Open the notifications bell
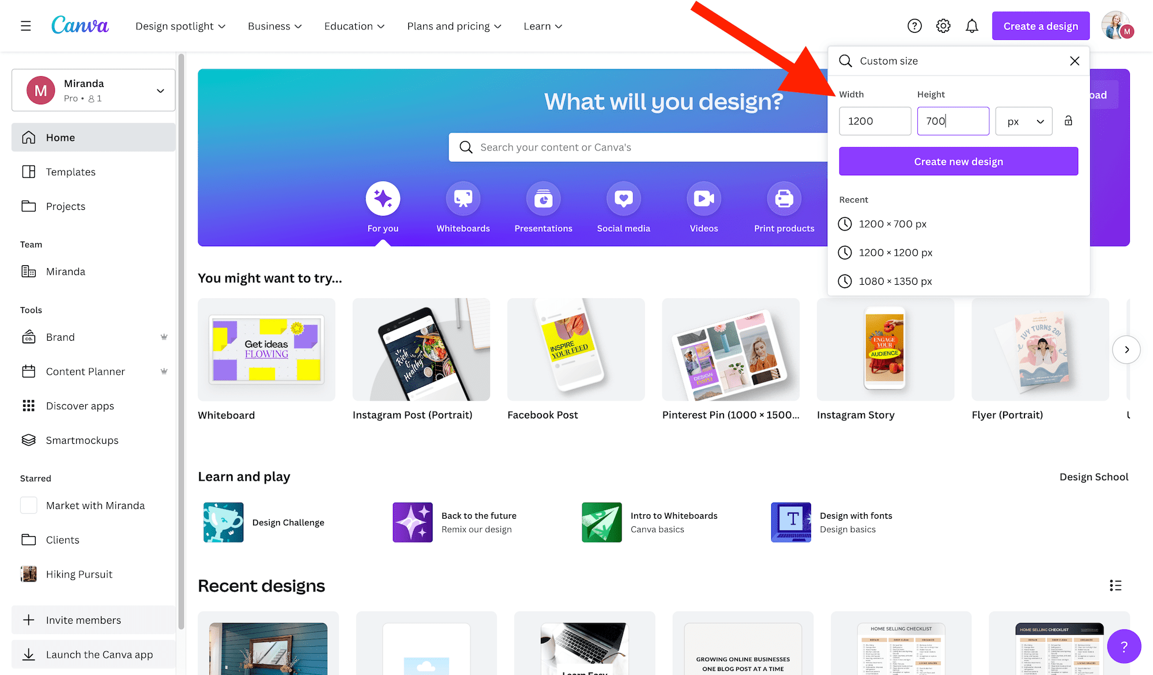1153x675 pixels. pos(972,26)
